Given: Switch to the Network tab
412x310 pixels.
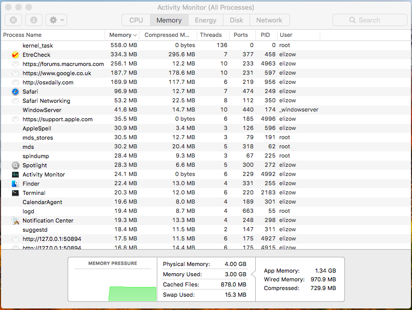Looking at the screenshot, I should click(x=270, y=20).
